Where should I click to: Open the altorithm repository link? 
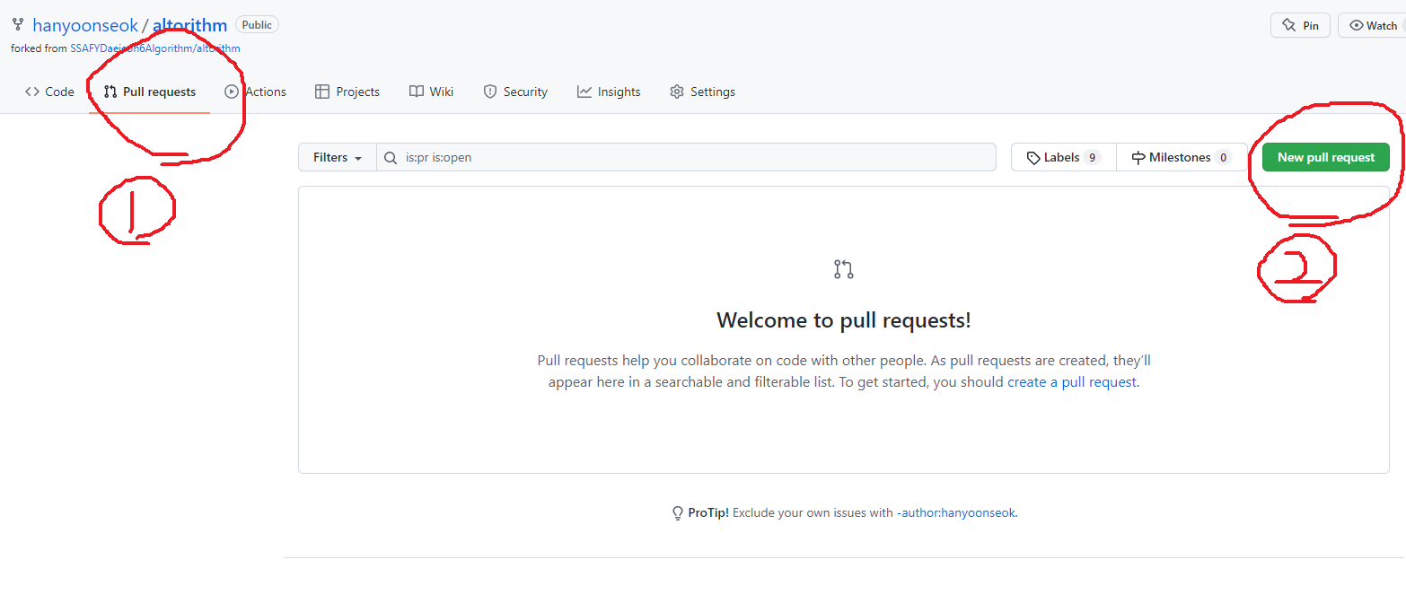(189, 25)
